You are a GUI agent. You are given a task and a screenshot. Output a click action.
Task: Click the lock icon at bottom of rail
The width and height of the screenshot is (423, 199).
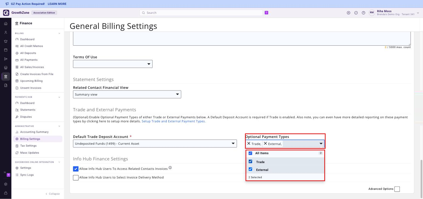coord(6,193)
